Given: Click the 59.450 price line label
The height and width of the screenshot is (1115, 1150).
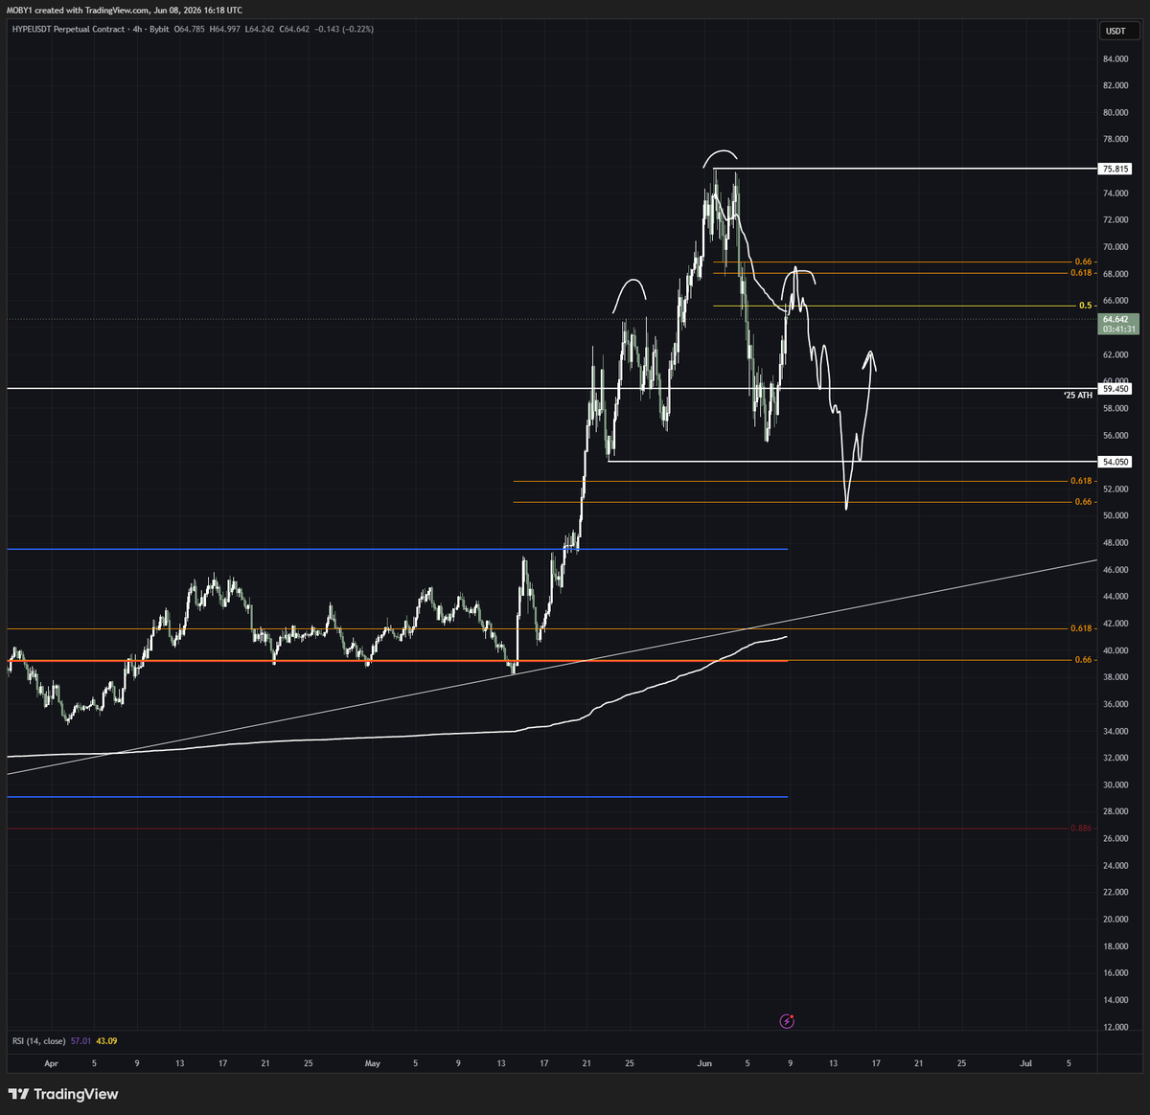Looking at the screenshot, I should (x=1115, y=389).
